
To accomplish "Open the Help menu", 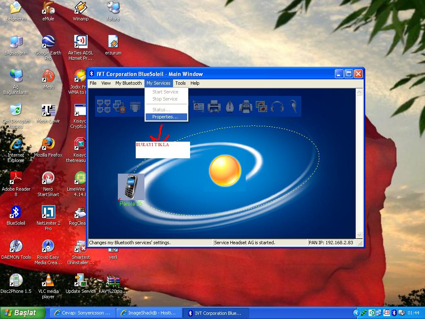I will point(195,83).
